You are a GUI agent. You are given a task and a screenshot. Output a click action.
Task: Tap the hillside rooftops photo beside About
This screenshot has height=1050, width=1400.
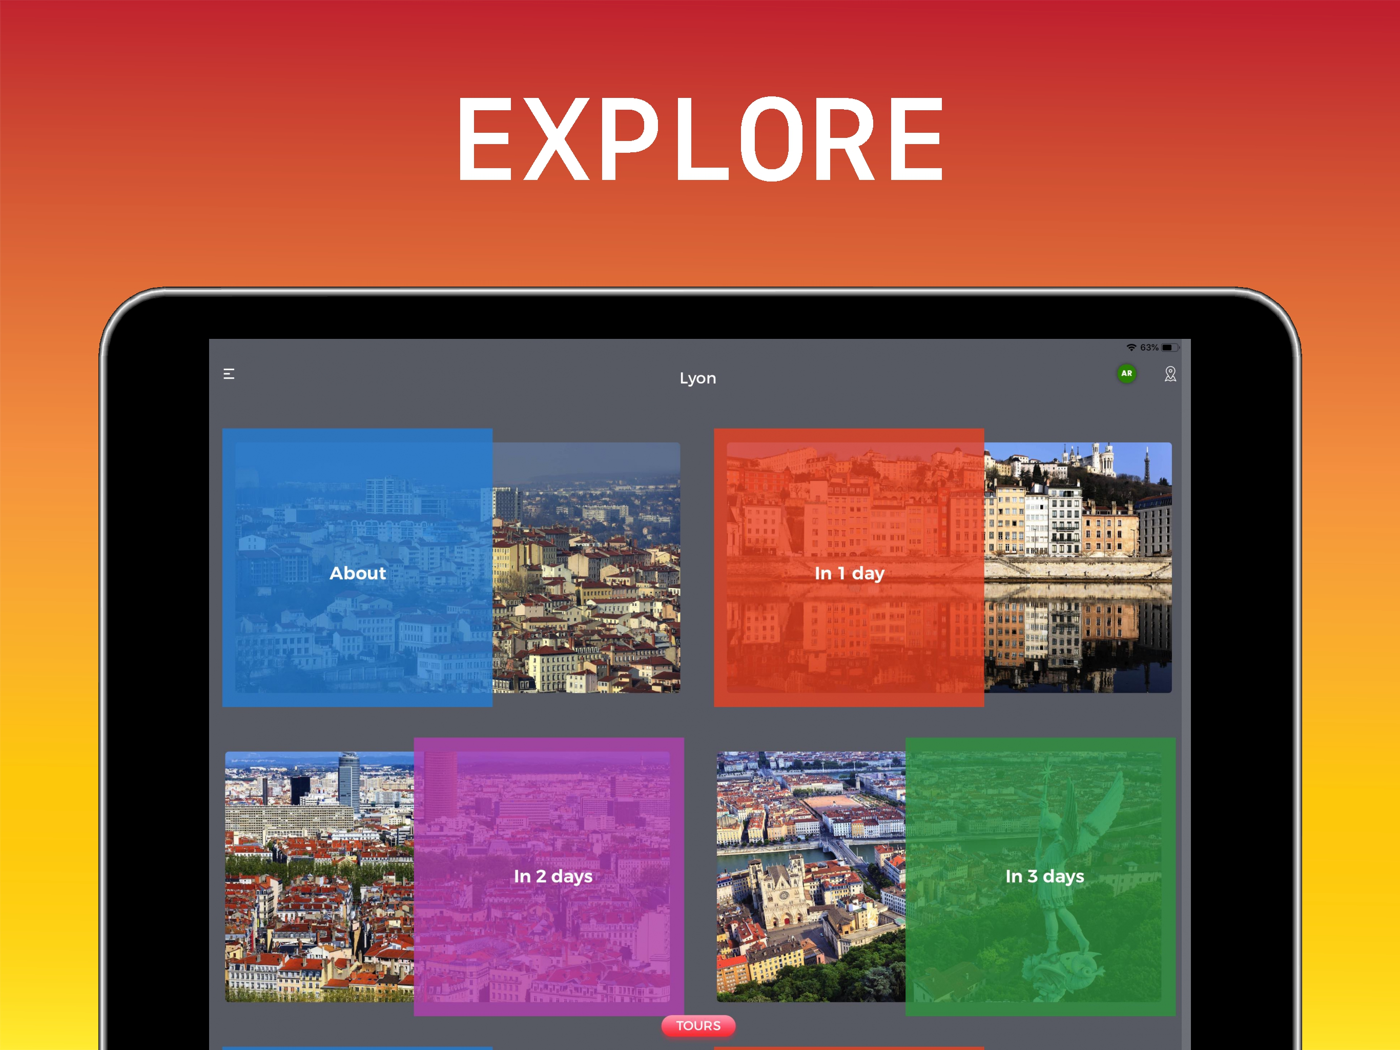click(x=586, y=568)
